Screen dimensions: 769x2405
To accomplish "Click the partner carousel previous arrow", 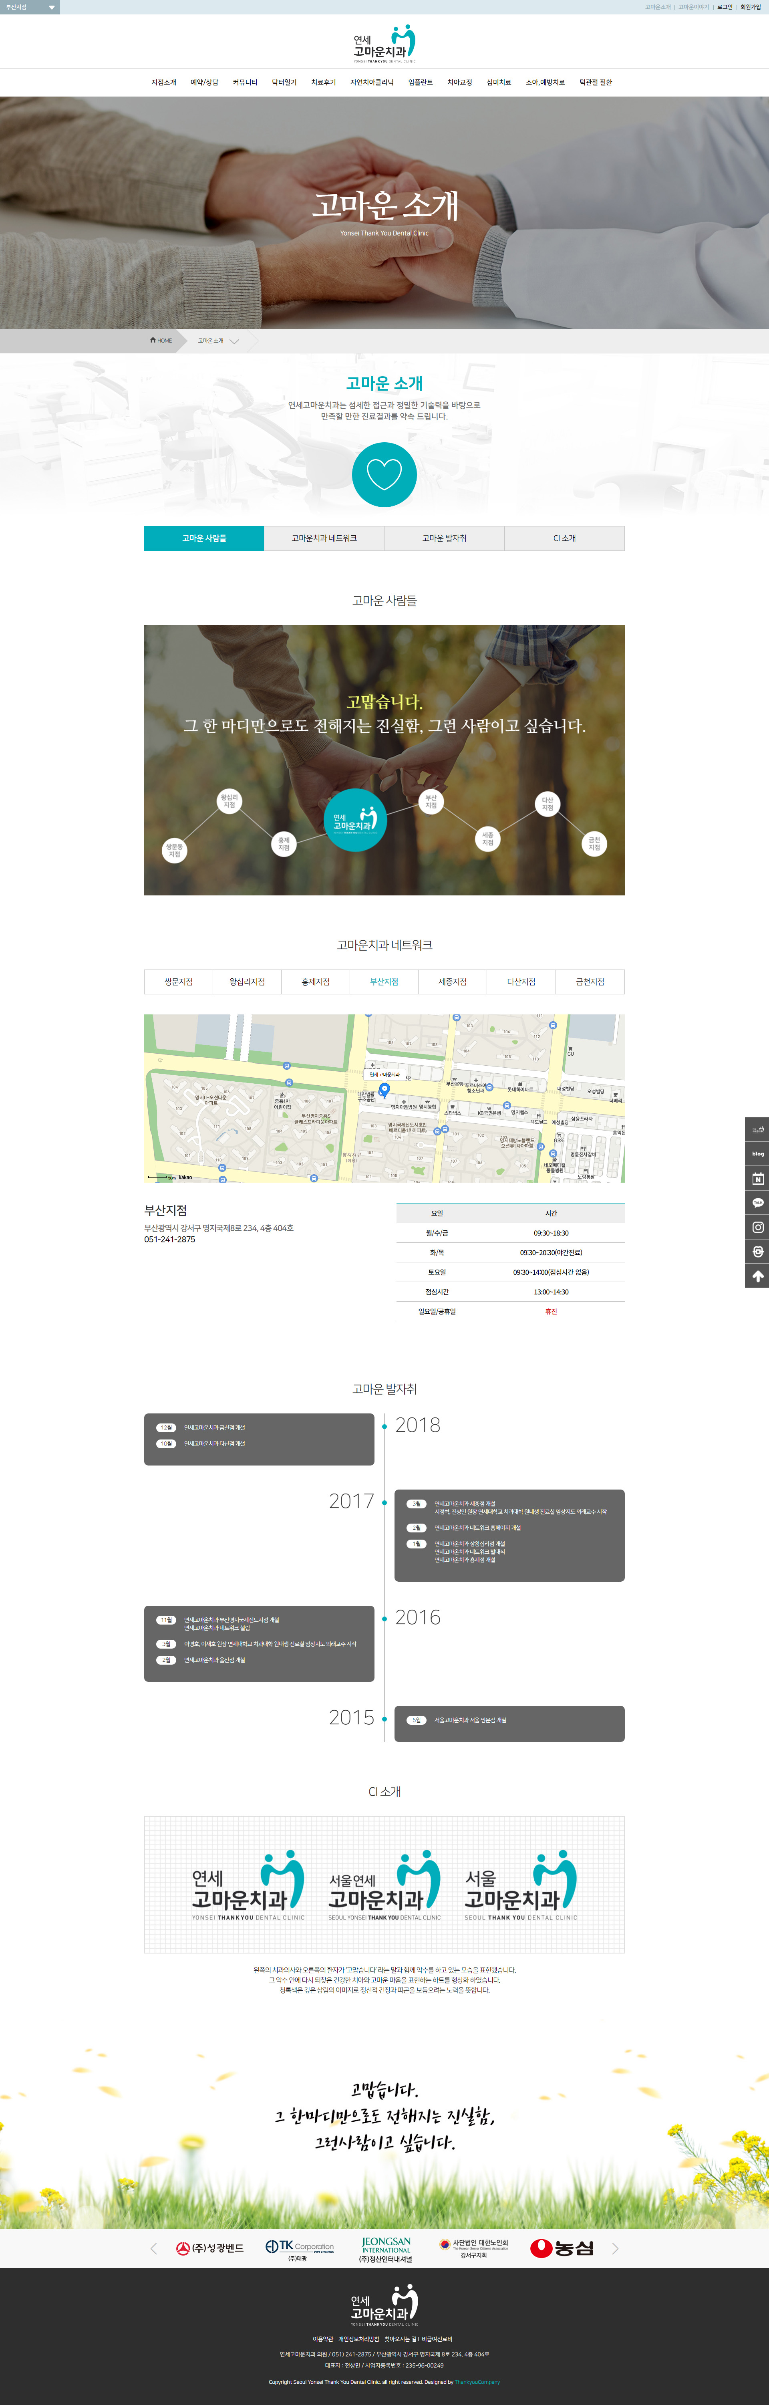I will 154,2248.
